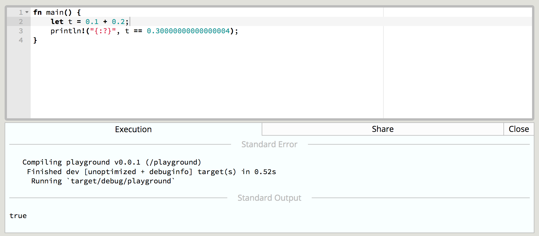Place cursor on 'fn main() {' line
The height and width of the screenshot is (236, 539).
click(57, 12)
